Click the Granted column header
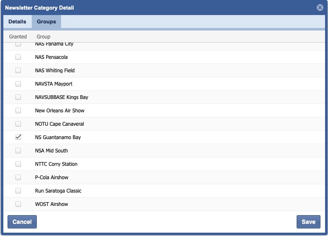Screen dimensions: 328x236 (x=18, y=37)
